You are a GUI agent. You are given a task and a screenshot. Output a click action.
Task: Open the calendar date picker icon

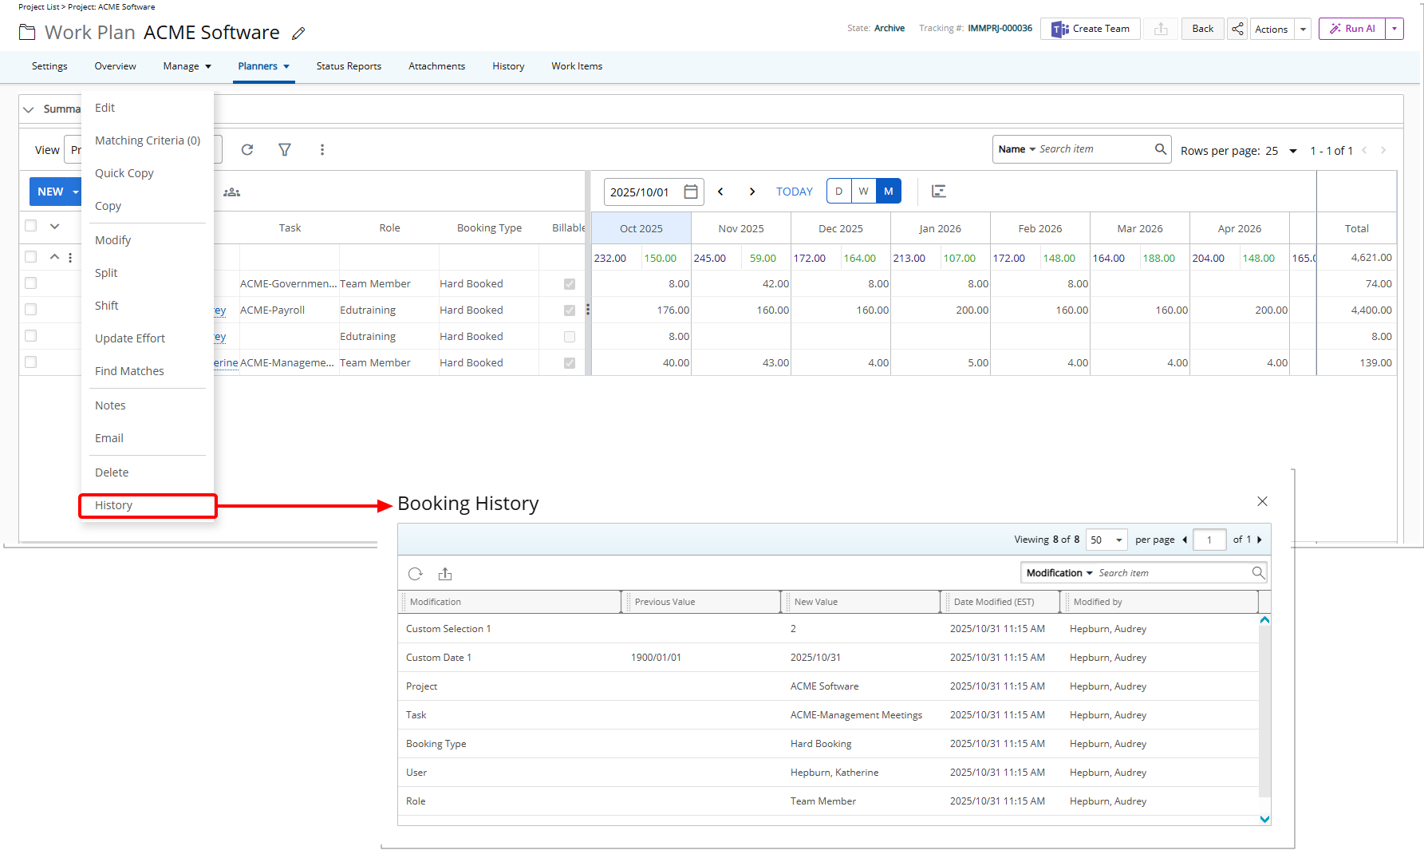691,192
